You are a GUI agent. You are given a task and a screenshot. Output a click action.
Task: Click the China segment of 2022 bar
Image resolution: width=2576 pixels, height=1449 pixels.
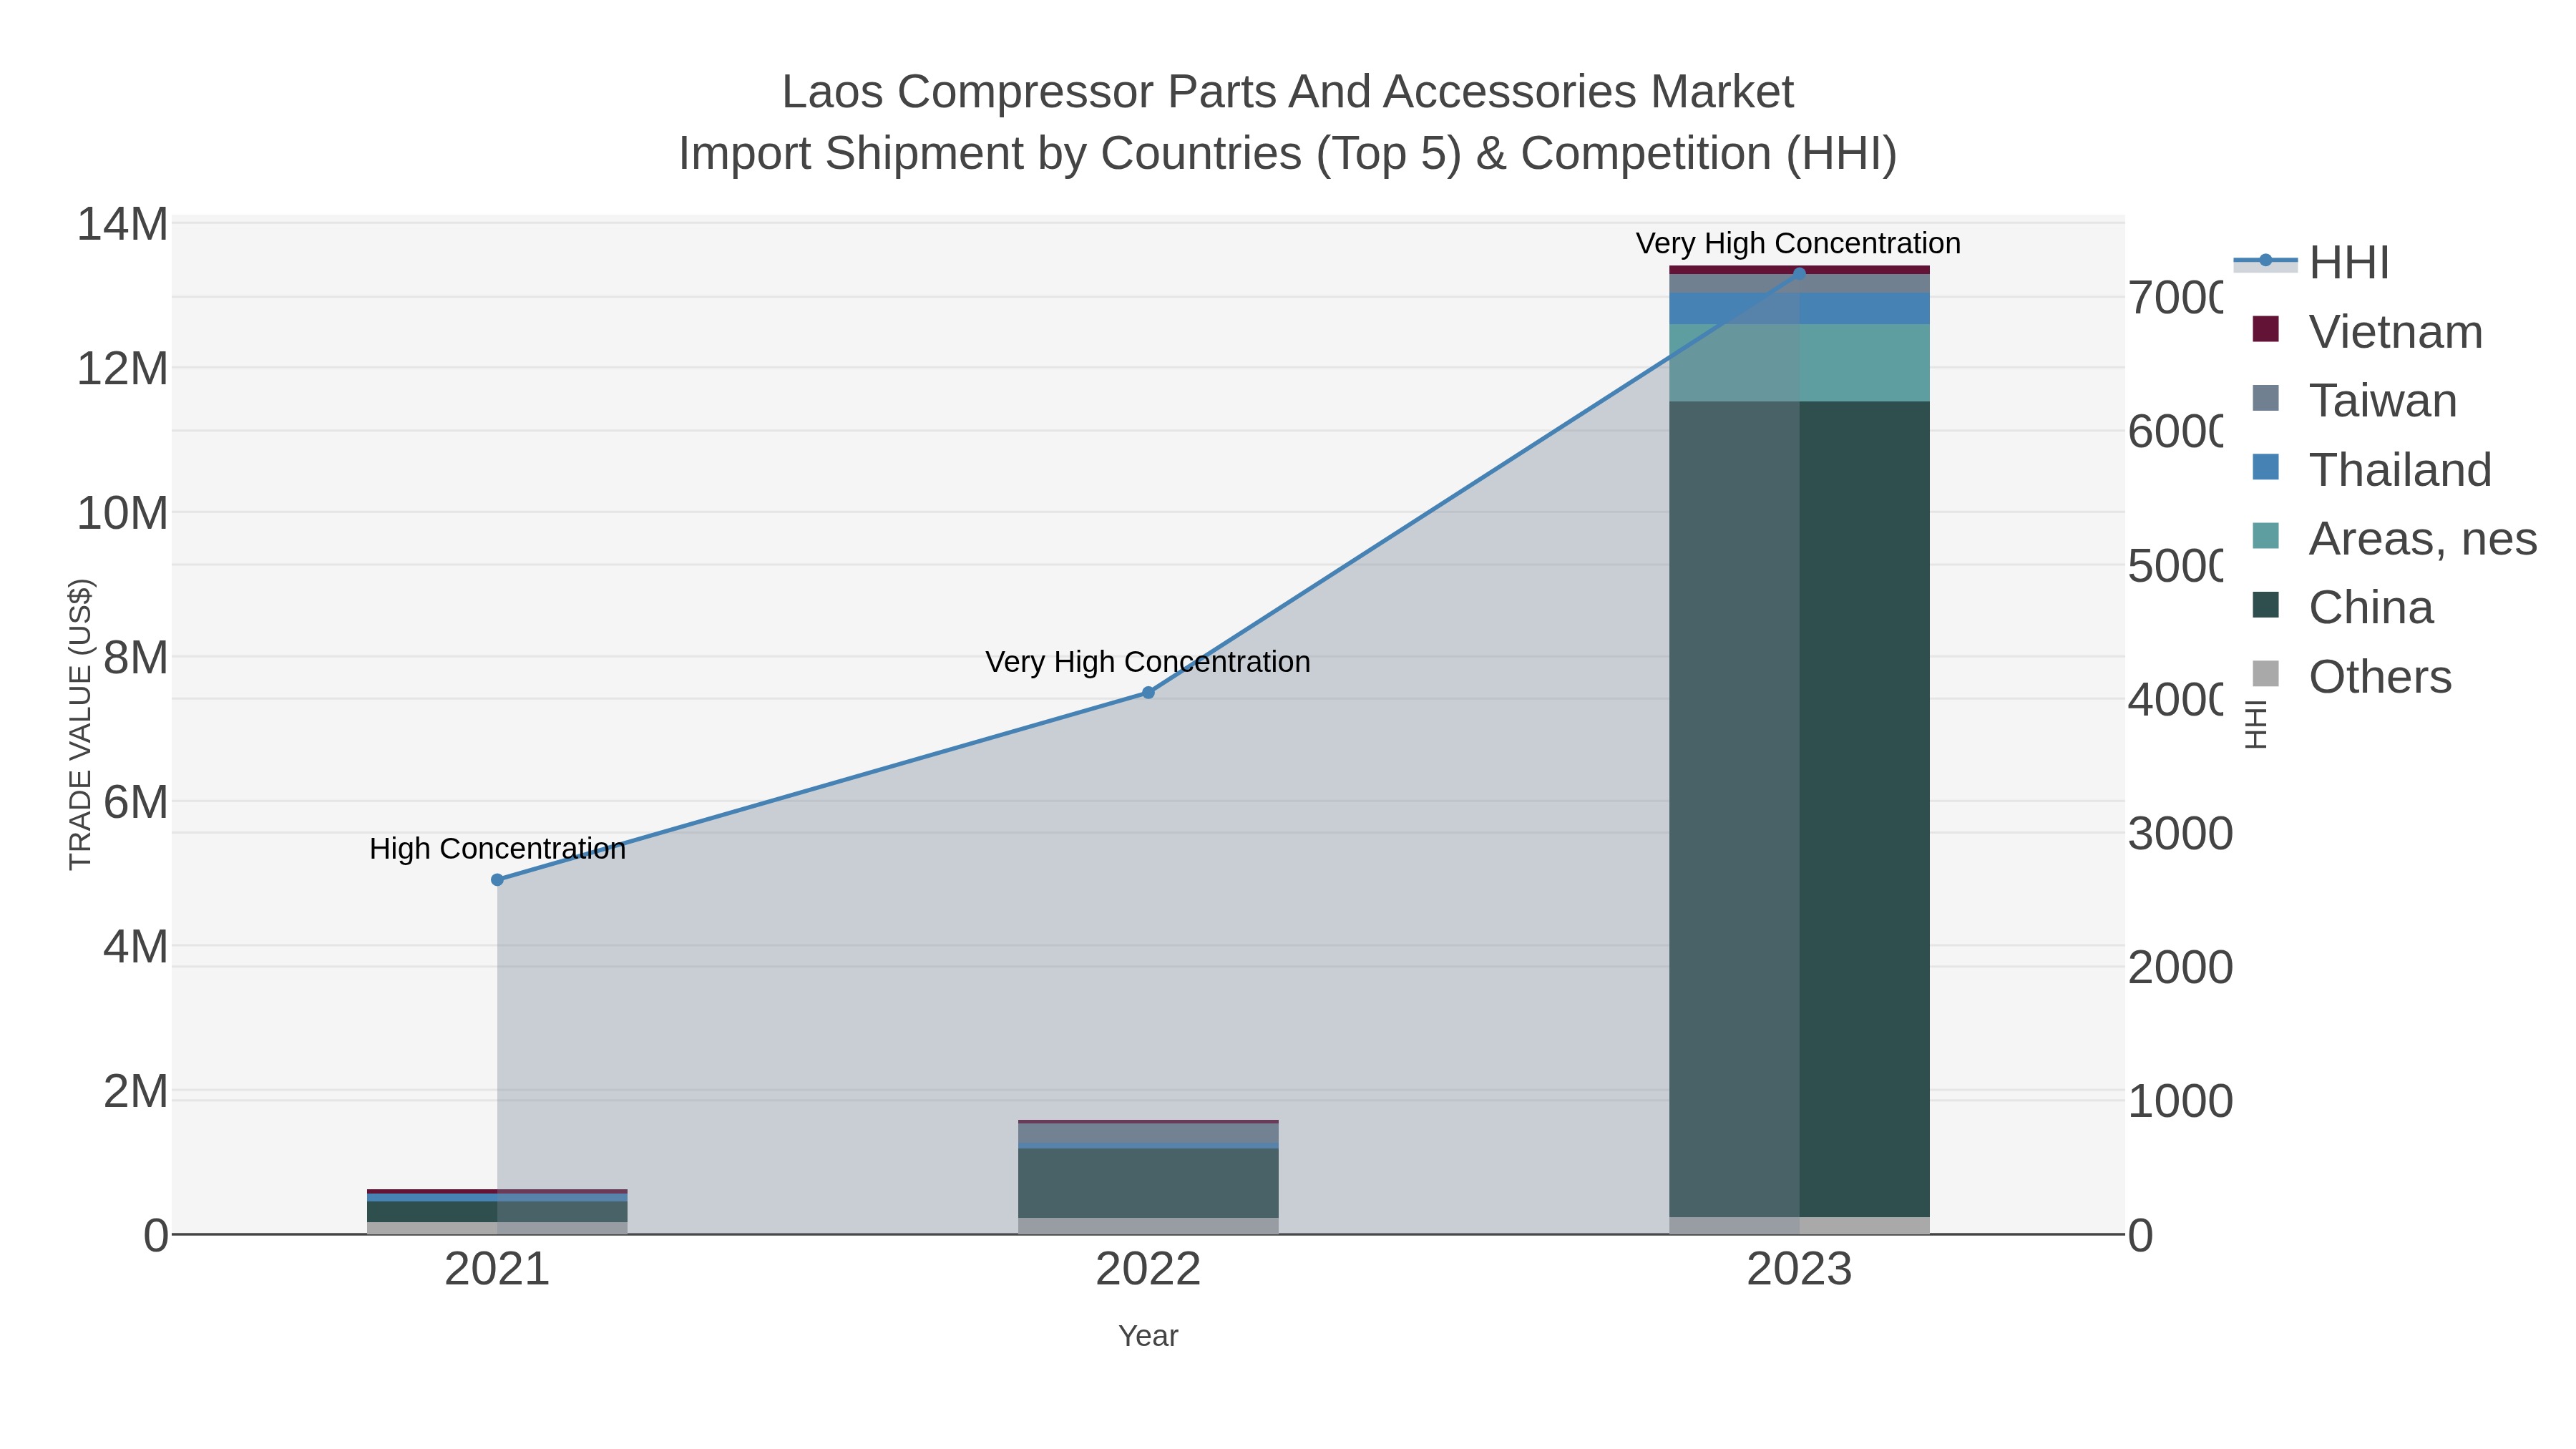pos(1148,1183)
